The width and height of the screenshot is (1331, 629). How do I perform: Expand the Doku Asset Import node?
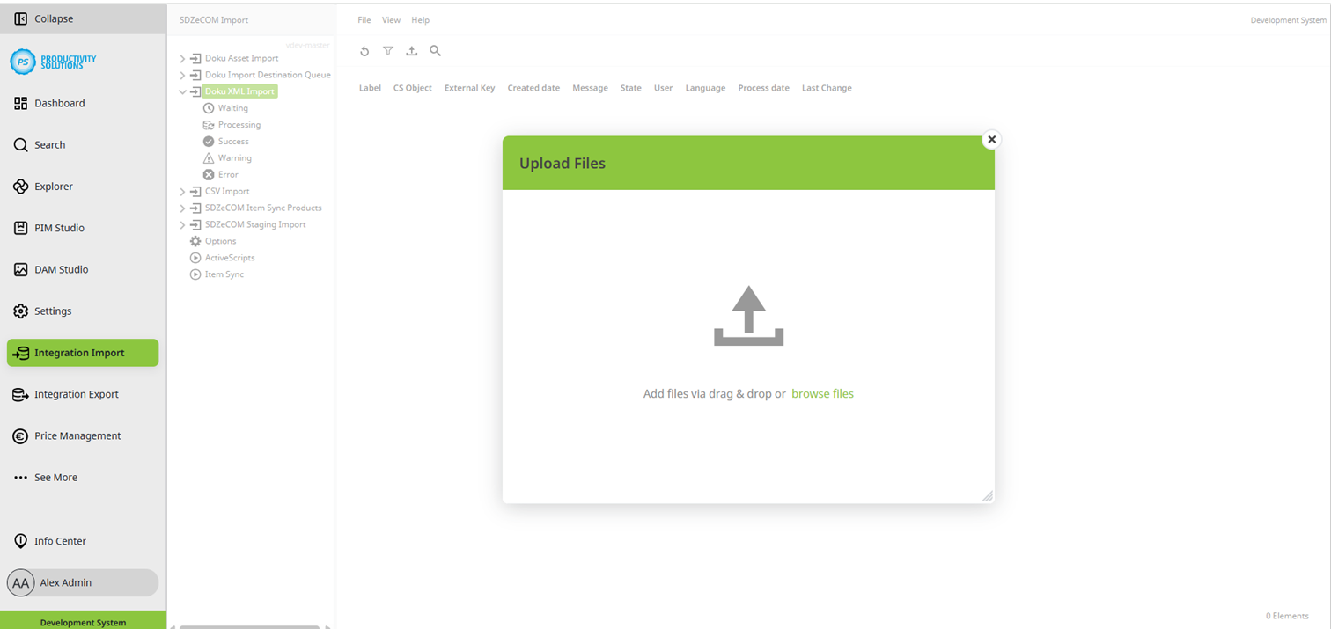tap(181, 58)
